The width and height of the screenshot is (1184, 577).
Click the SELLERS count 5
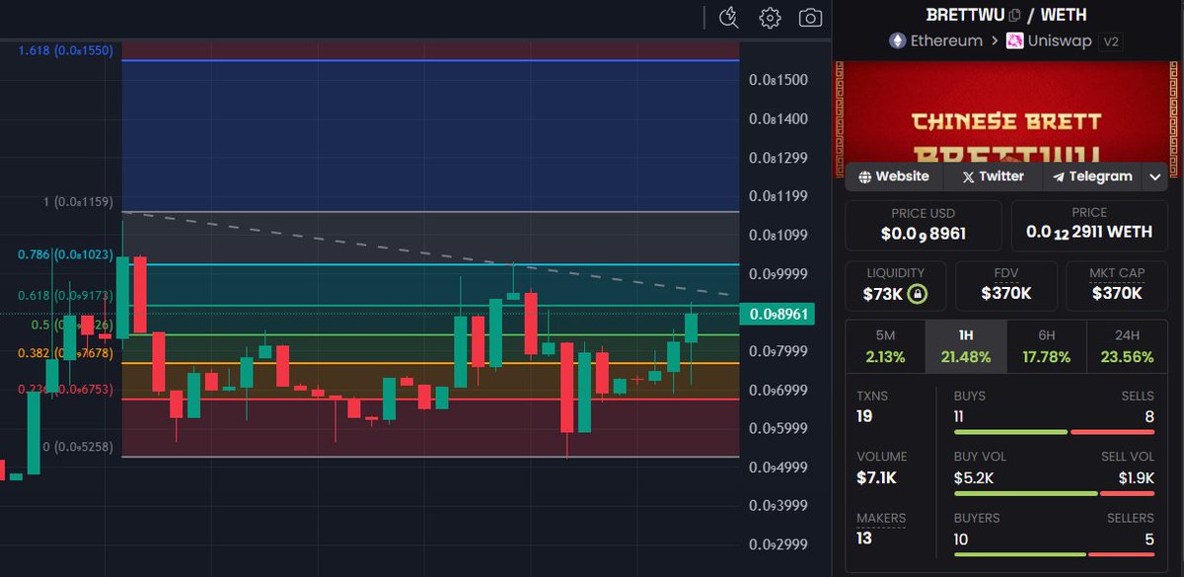[x=1149, y=539]
